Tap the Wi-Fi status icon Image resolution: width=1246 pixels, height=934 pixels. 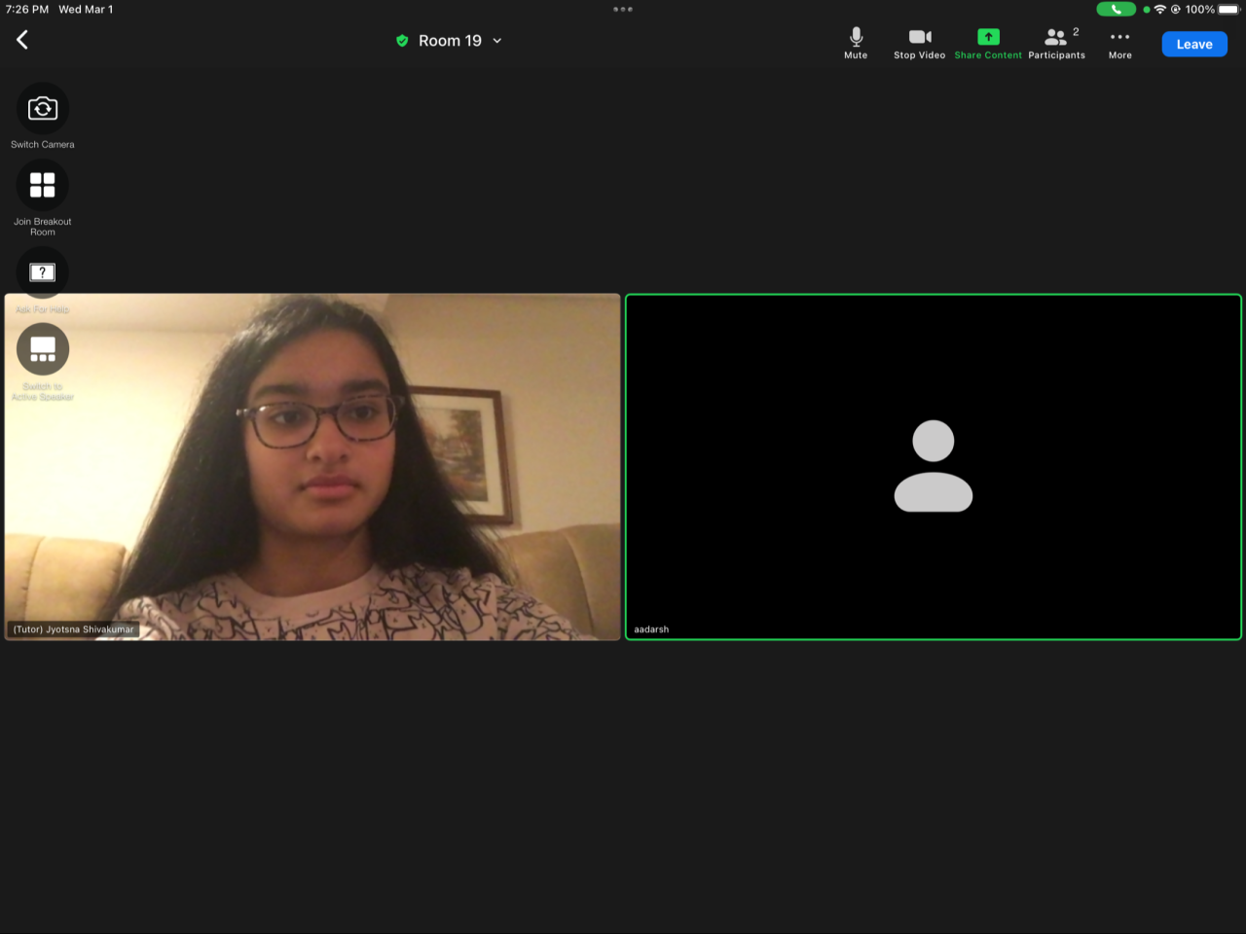pos(1160,10)
